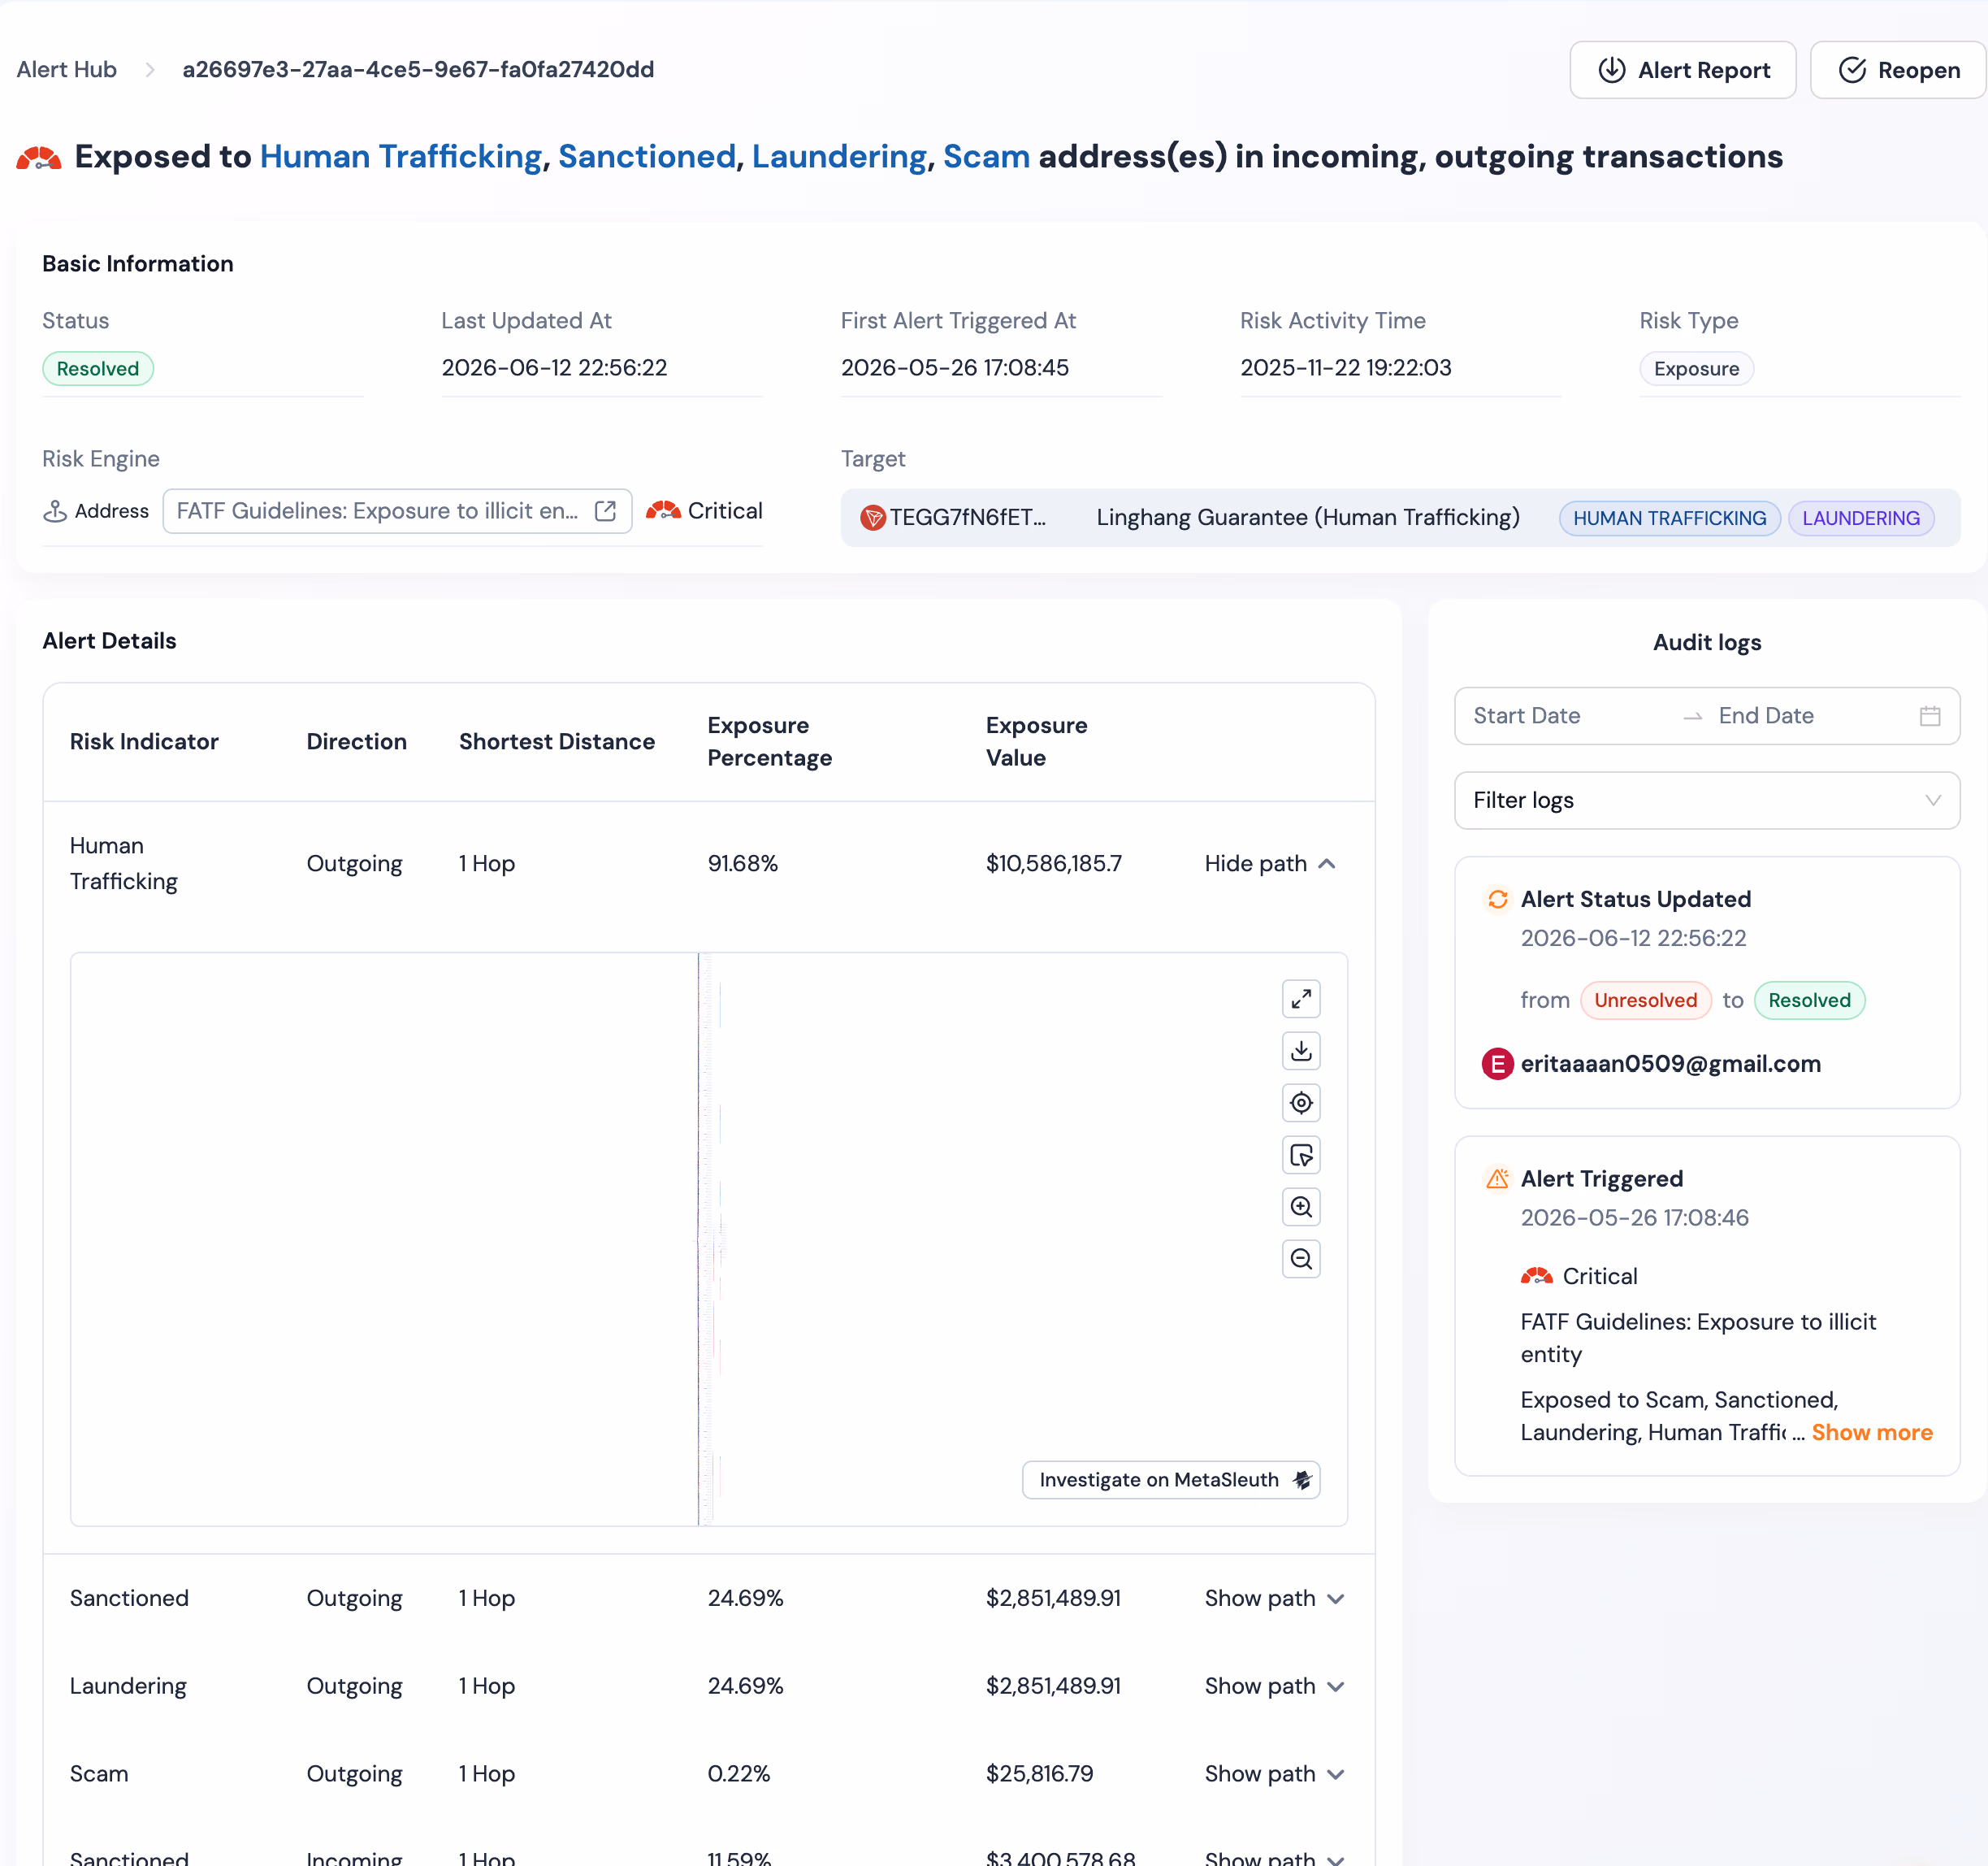Click the Critical gauge icon in audit log

click(x=1536, y=1276)
